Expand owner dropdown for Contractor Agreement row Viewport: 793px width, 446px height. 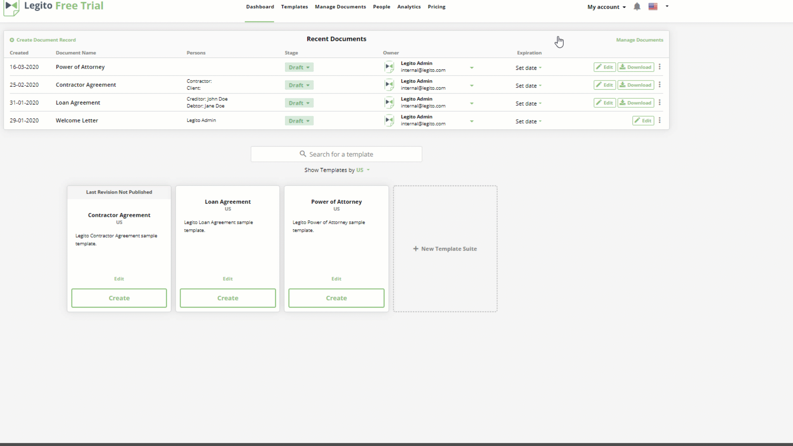click(x=472, y=85)
